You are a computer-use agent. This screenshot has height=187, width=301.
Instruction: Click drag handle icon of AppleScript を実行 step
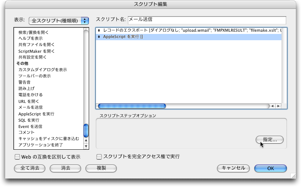click(x=99, y=37)
